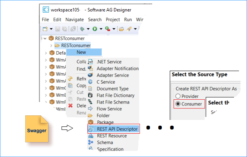Click the RESTconsumer package icon
Image resolution: width=247 pixels, height=157 pixels.
point(51,38)
